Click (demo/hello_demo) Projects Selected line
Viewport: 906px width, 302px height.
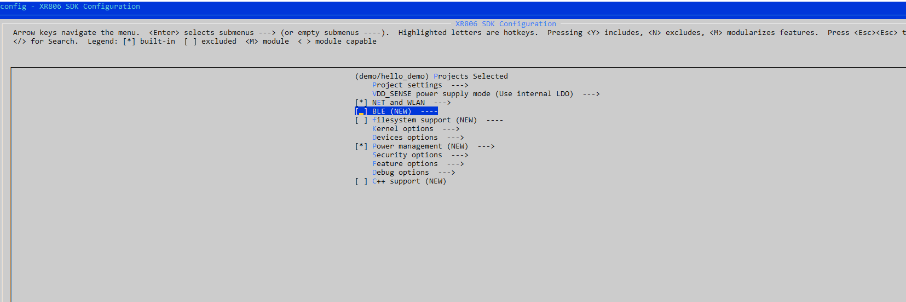click(431, 76)
